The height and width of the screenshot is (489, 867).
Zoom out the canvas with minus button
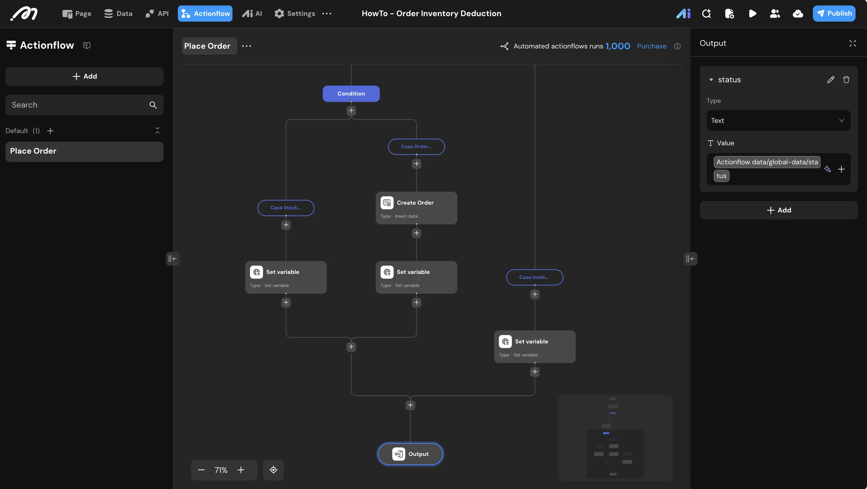pos(201,470)
